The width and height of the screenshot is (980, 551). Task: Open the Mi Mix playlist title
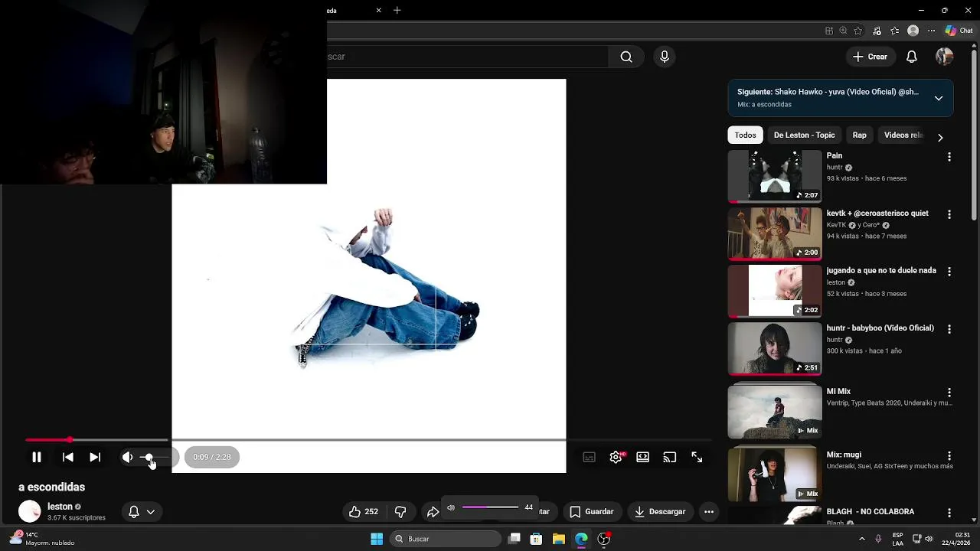838,391
